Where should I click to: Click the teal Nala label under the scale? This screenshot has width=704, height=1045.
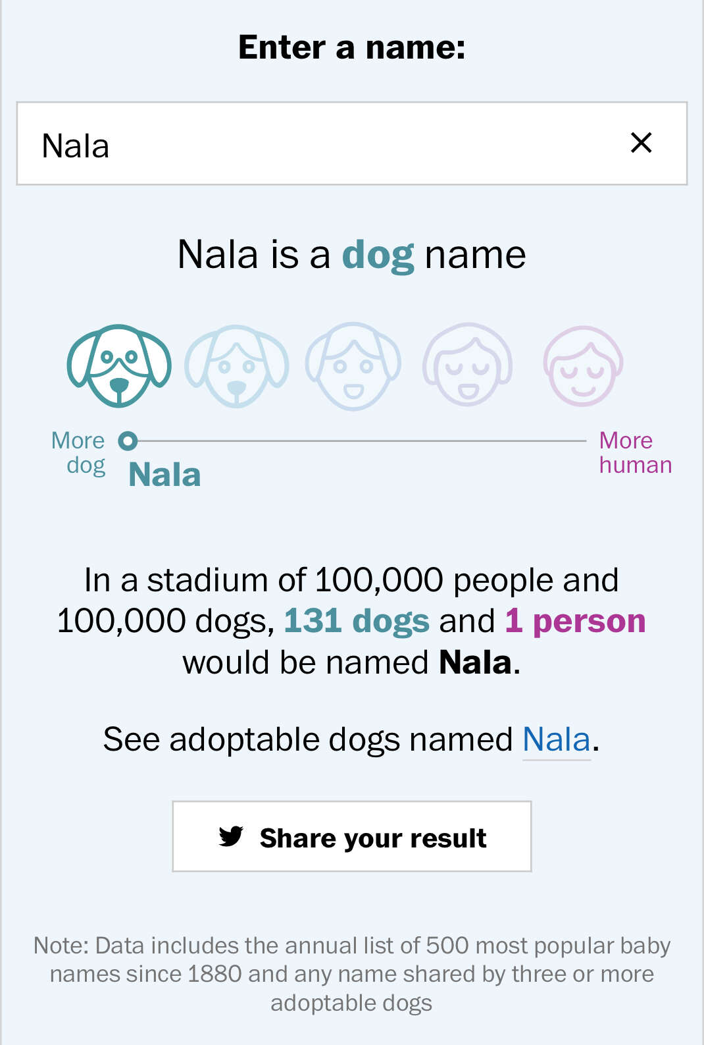pyautogui.click(x=164, y=475)
